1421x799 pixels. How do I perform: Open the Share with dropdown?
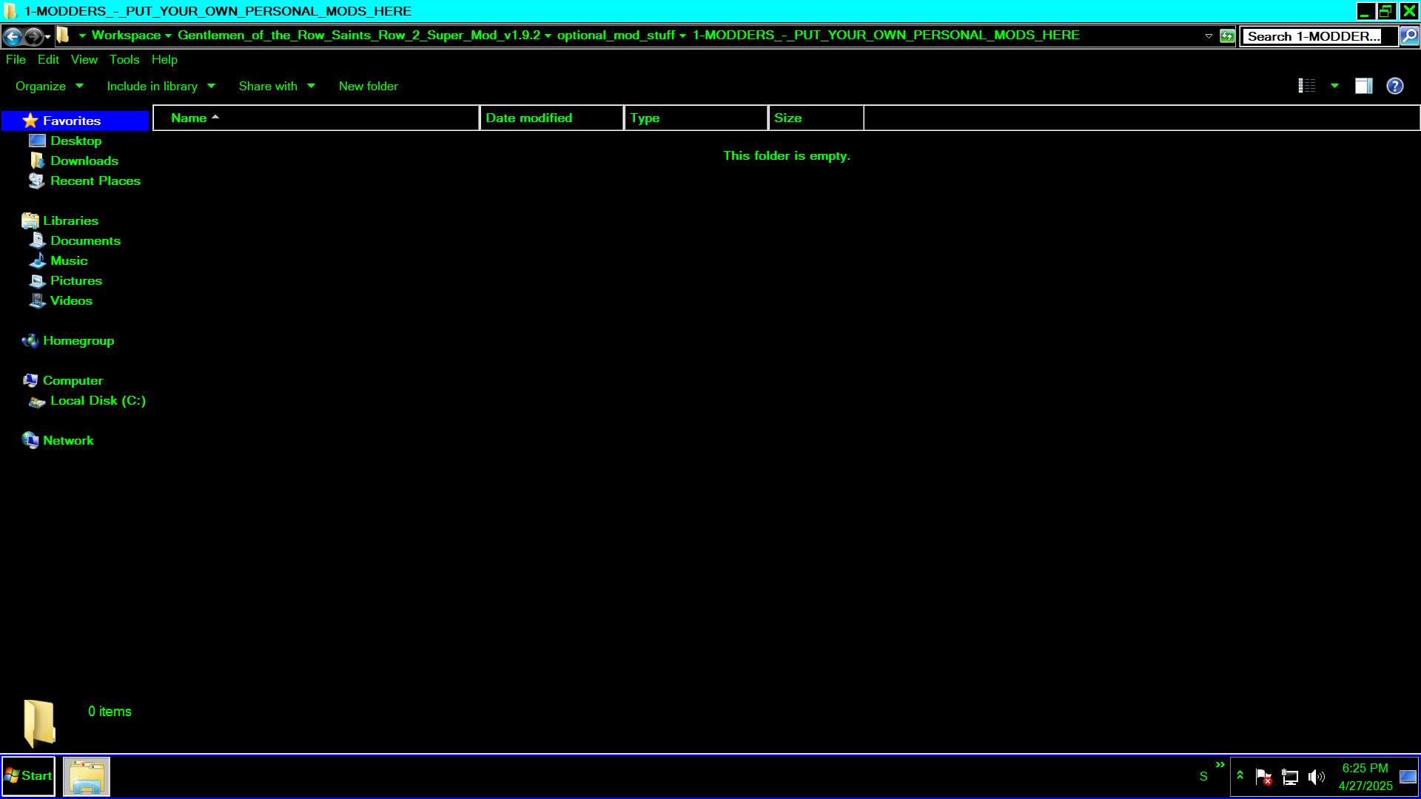click(277, 86)
